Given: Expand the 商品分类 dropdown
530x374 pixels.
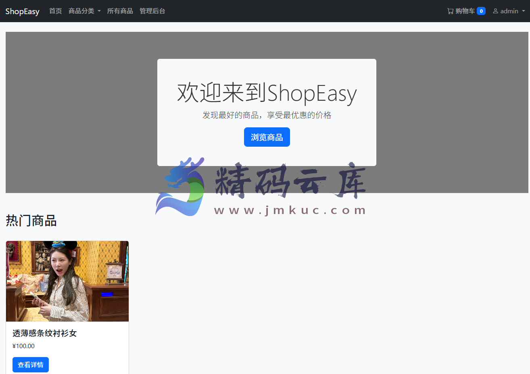Looking at the screenshot, I should [85, 11].
